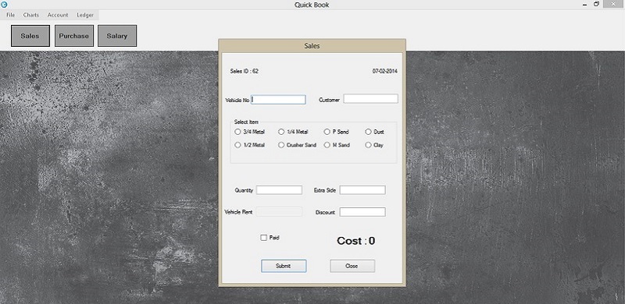This screenshot has width=625, height=304.
Task: Click the Select Item group label
Action: pos(246,122)
